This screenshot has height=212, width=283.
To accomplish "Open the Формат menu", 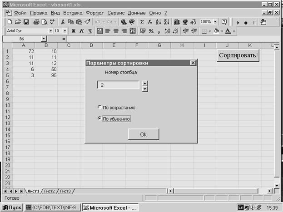I will (94, 13).
